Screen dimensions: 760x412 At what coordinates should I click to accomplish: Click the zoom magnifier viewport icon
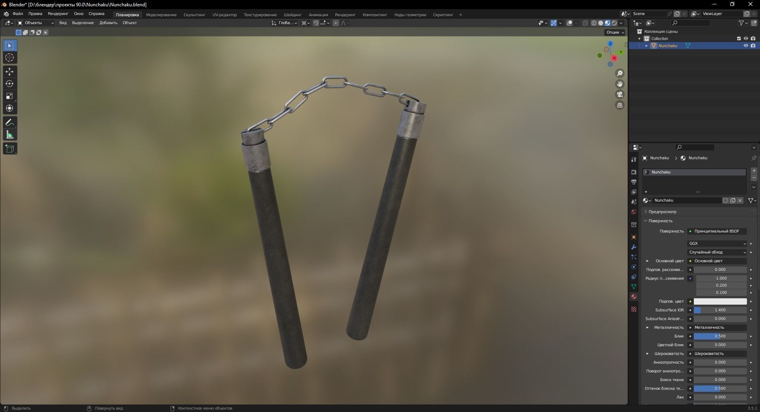coord(620,73)
